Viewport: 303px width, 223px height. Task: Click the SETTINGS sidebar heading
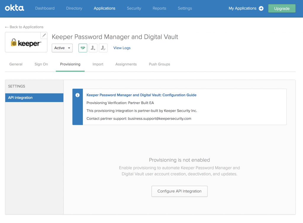coord(17,86)
